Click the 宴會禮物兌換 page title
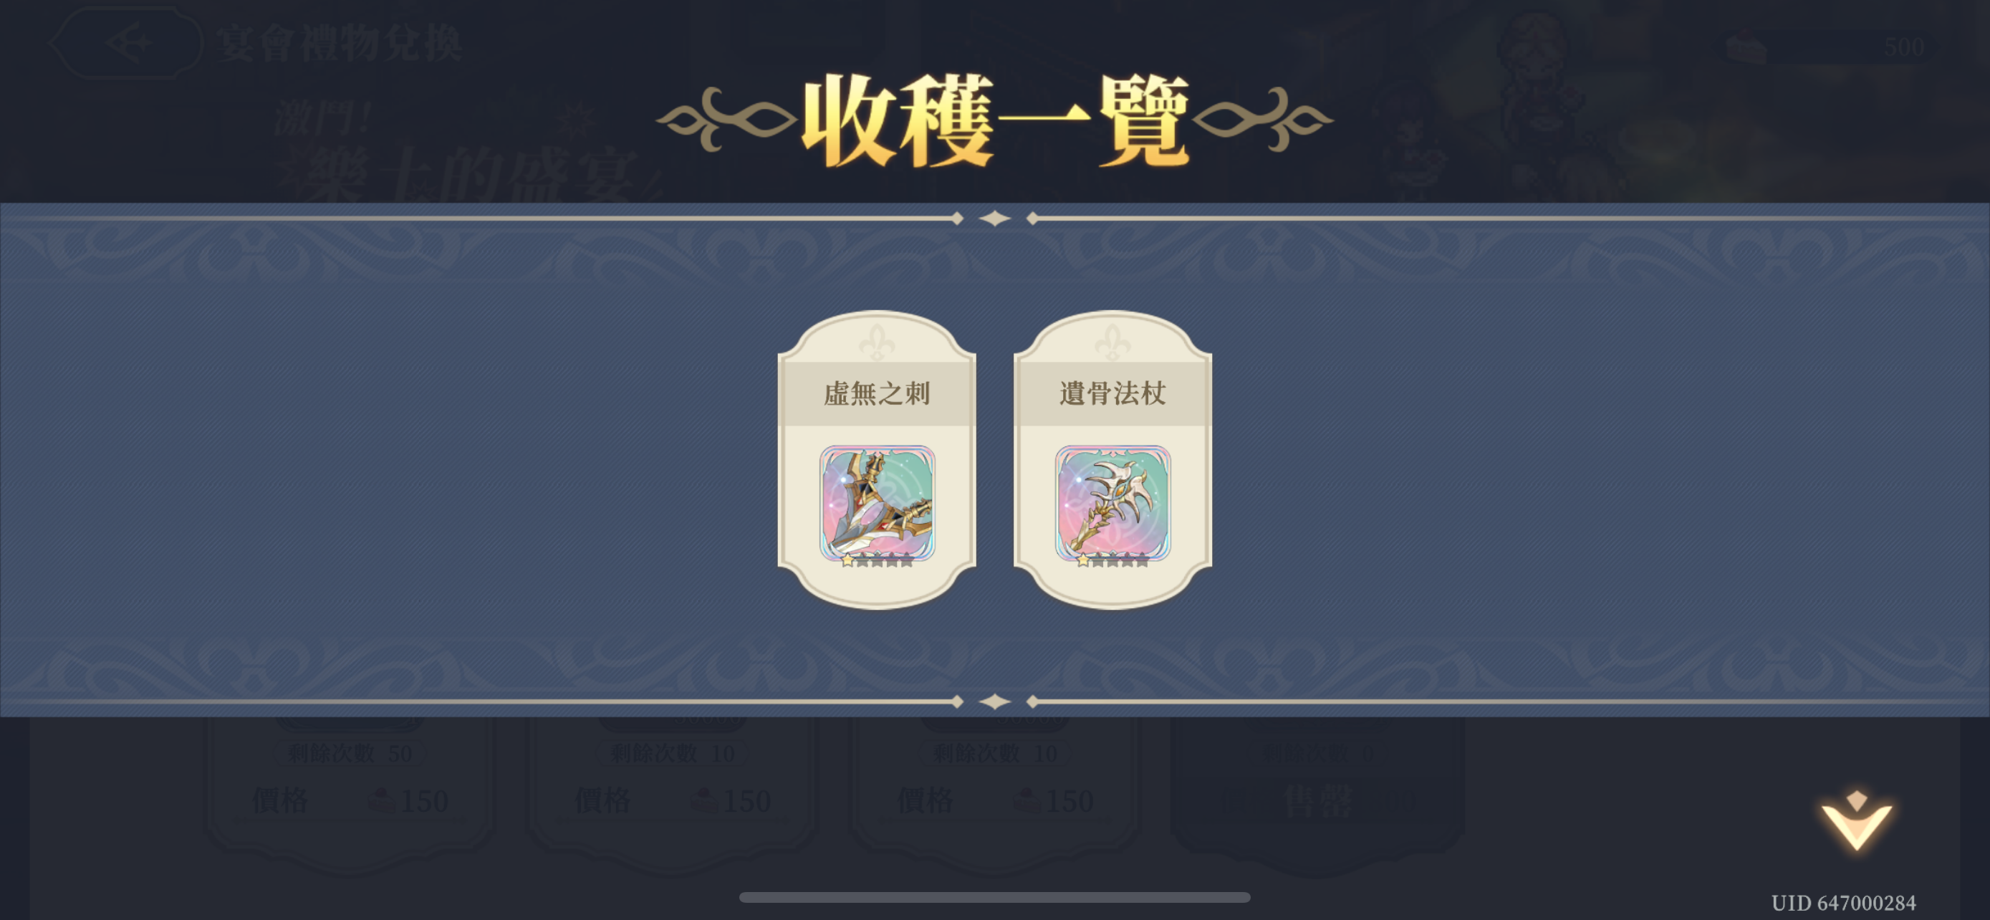Viewport: 1990px width, 920px height. [339, 43]
